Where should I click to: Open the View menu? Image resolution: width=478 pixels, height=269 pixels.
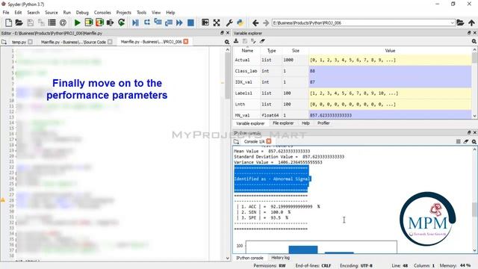156,13
